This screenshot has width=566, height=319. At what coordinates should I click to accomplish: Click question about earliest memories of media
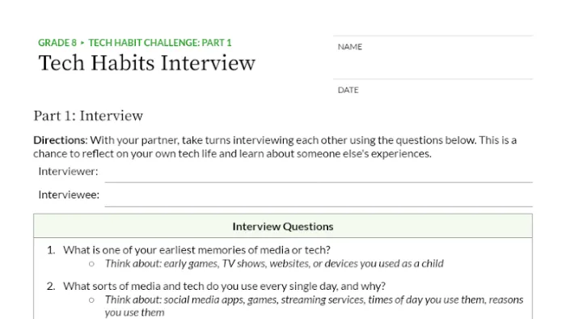pyautogui.click(x=196, y=250)
